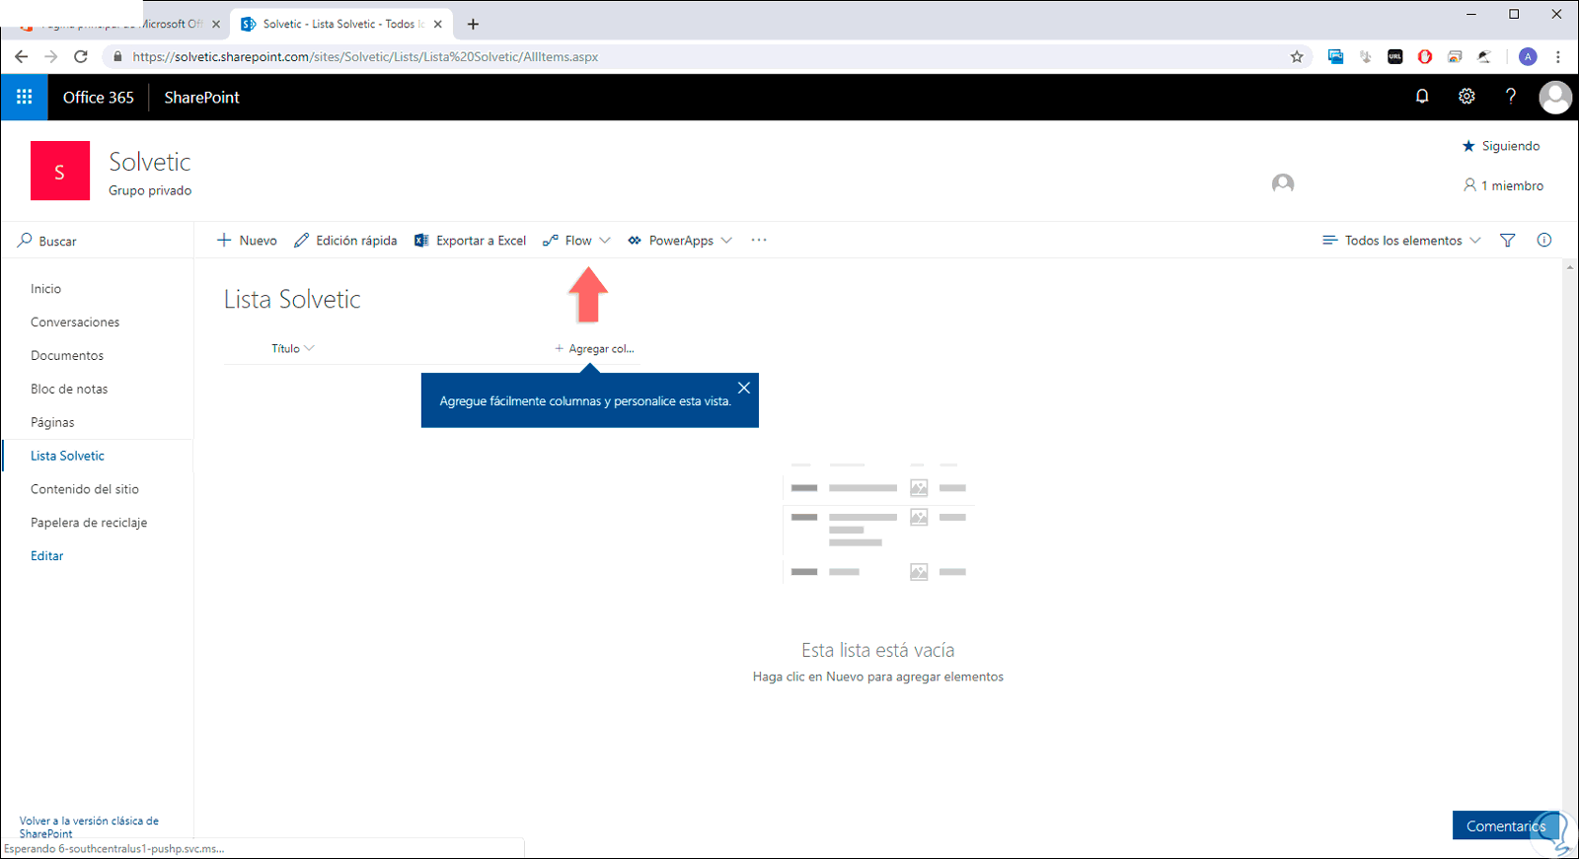
Task: Click the Buscar search box
Action: click(x=98, y=241)
